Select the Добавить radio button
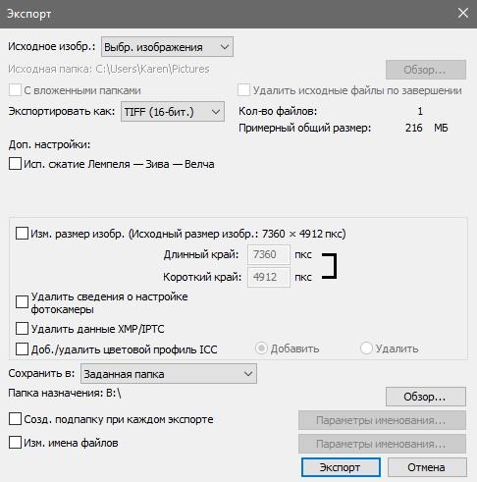 (261, 348)
